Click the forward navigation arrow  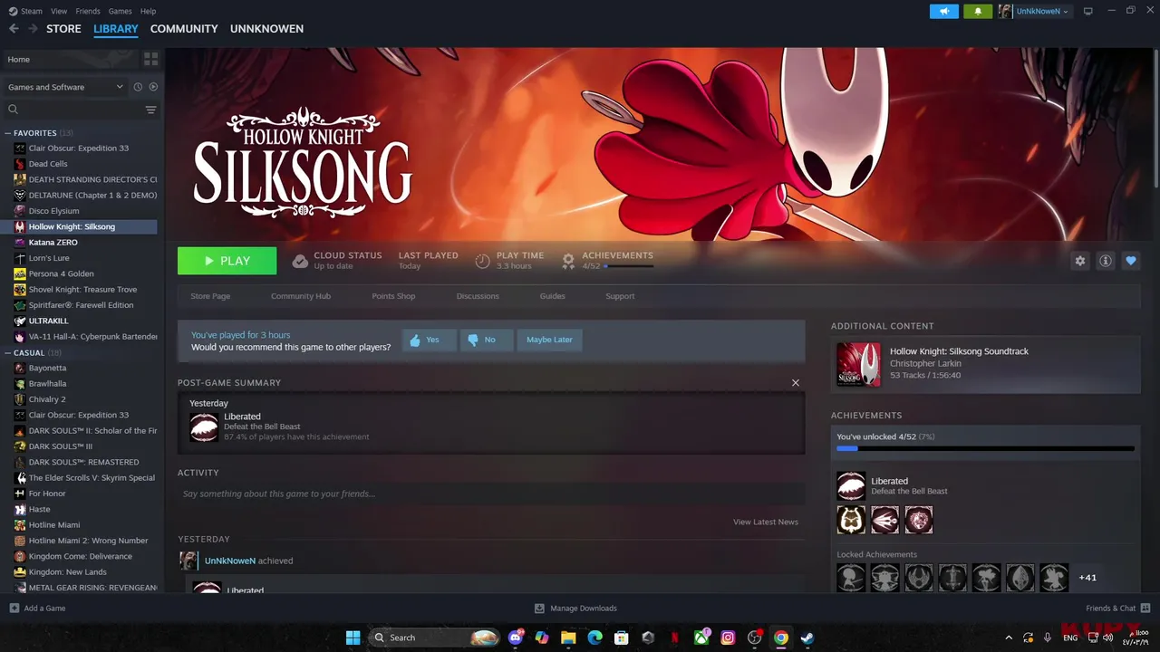34,29
